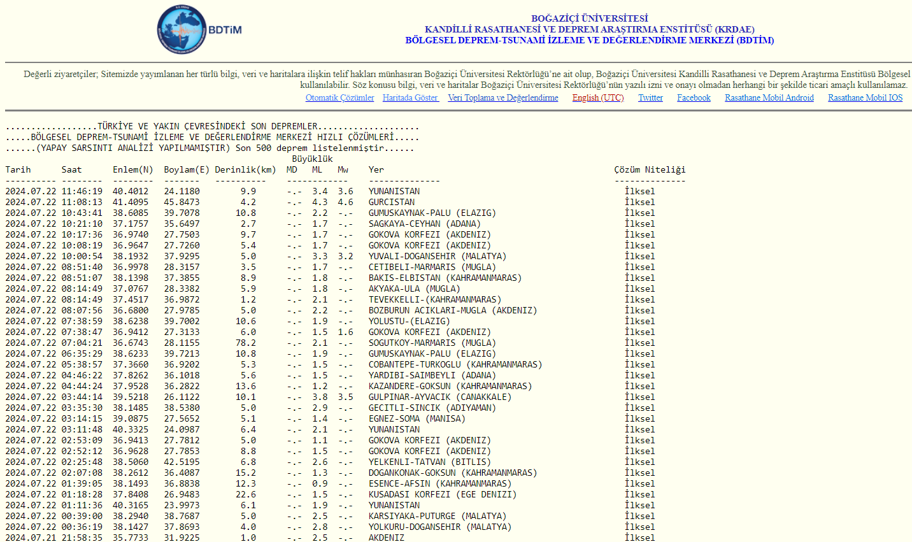Image resolution: width=912 pixels, height=542 pixels.
Task: Open Rasathane Mobil IOS link
Action: click(x=865, y=97)
